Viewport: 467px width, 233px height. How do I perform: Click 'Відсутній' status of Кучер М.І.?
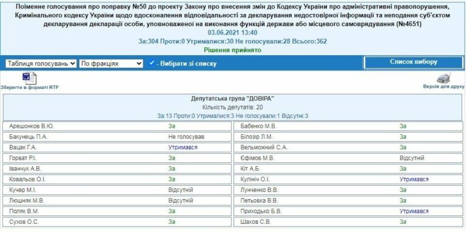181,190
